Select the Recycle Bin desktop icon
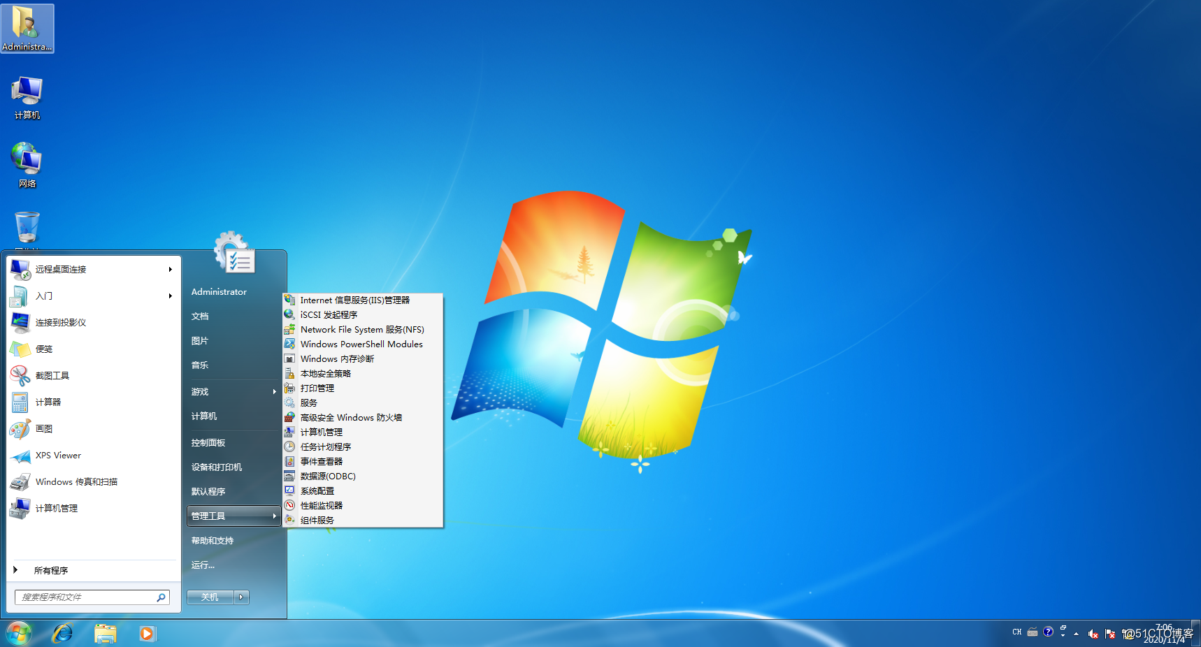1201x647 pixels. (27, 229)
